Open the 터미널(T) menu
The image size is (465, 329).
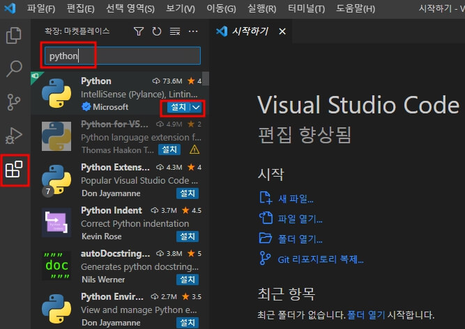tap(306, 8)
